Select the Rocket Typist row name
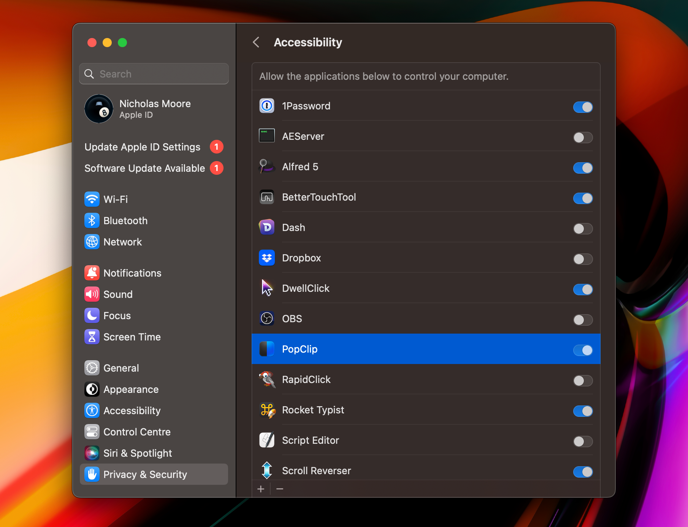This screenshot has width=688, height=527. pos(313,410)
